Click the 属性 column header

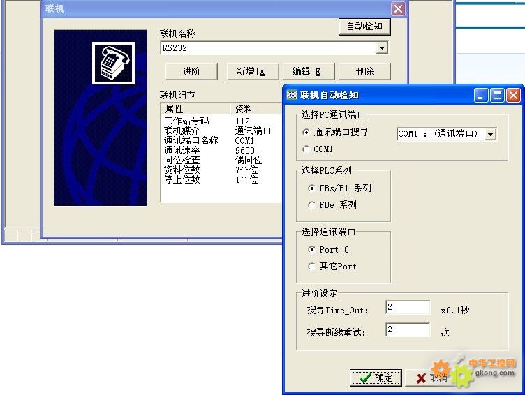[196, 109]
